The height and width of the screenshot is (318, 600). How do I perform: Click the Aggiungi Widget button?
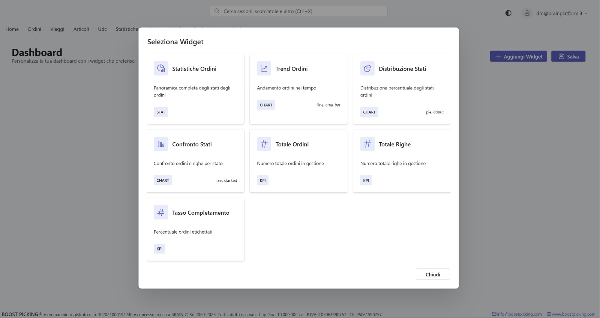click(519, 56)
